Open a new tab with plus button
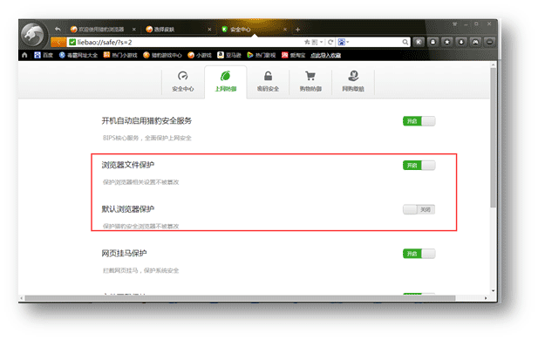 (x=298, y=30)
